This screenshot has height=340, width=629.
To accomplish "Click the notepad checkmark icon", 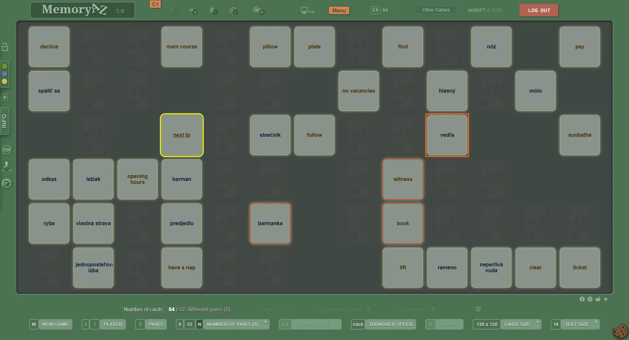I will point(7,184).
